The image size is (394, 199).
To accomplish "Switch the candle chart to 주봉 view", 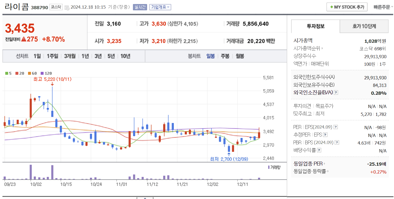I will pyautogui.click(x=225, y=56).
